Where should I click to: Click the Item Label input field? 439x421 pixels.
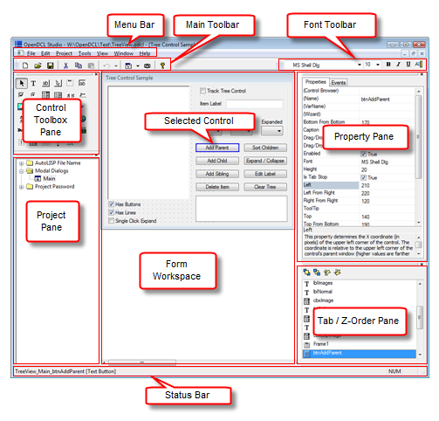coord(255,104)
